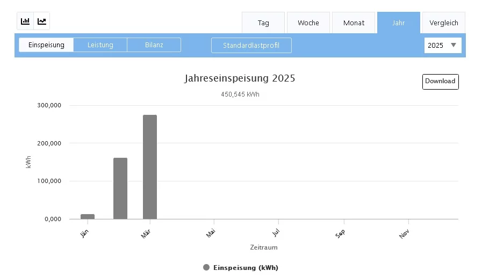Switch to line chart view icon
Screen dimensions: 482x278
pyautogui.click(x=41, y=21)
